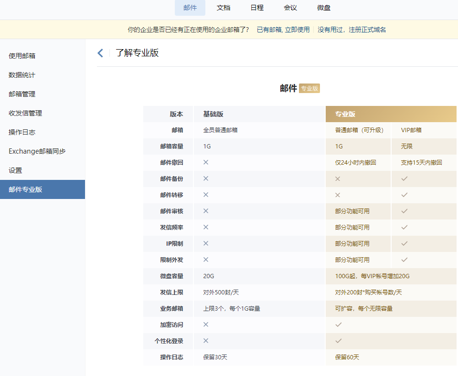
Task: Click the X mark for 限制外发 under 基础版
Action: click(206, 260)
